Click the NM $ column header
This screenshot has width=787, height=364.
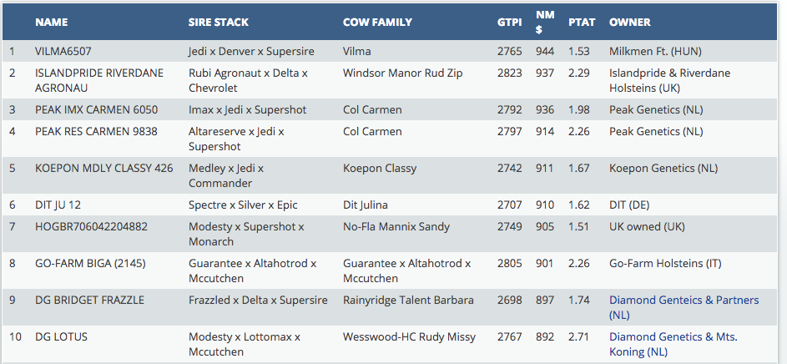[544, 22]
